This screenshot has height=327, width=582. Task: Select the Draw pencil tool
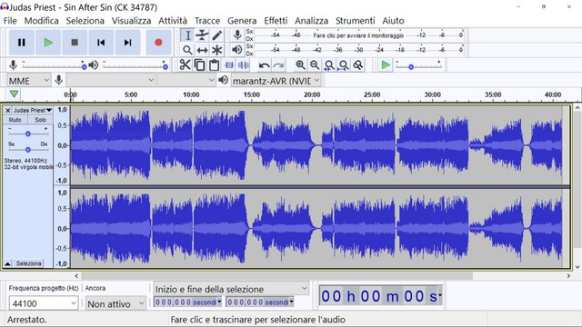pos(217,35)
